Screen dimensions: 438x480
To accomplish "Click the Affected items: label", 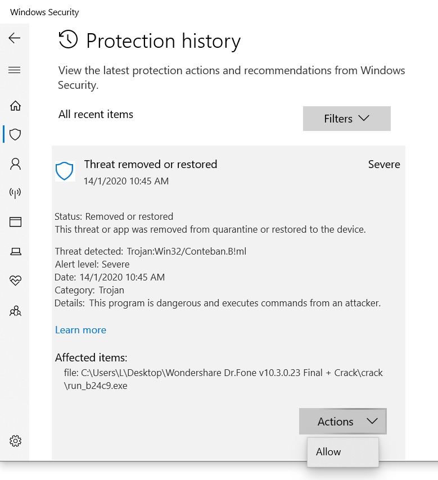I will coord(91,357).
